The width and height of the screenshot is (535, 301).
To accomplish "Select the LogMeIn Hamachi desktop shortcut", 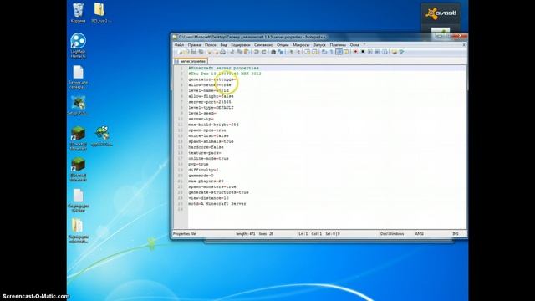I will tap(78, 45).
